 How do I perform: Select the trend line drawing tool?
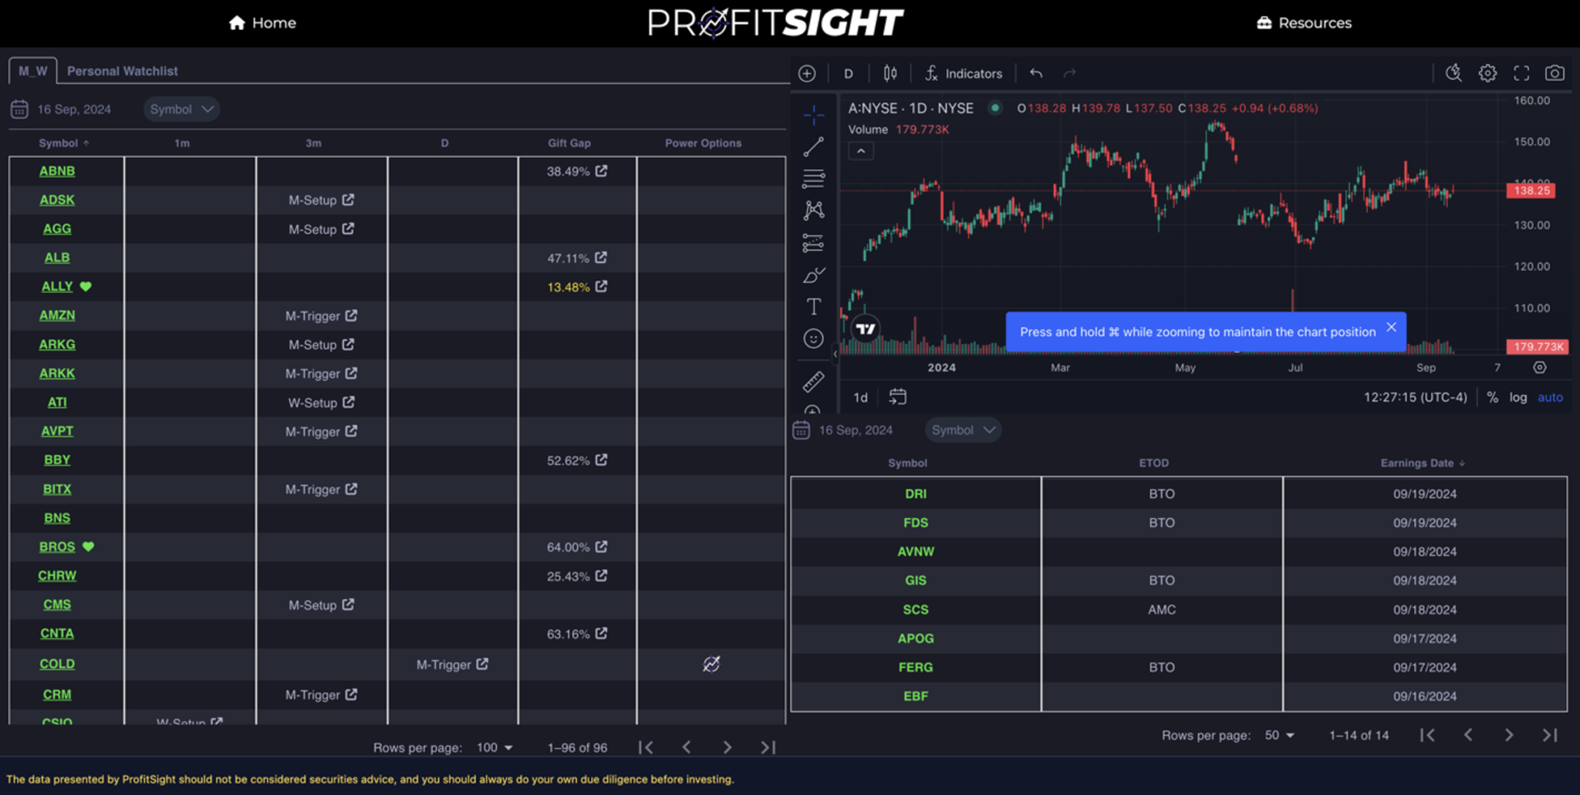coord(813,147)
